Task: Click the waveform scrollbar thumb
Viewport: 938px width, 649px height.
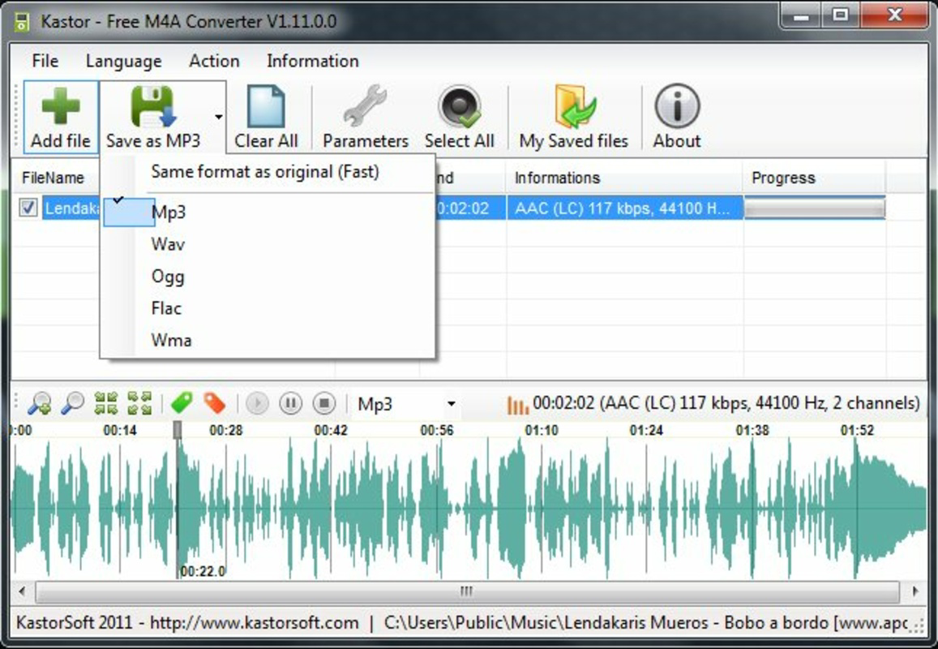Action: (467, 591)
